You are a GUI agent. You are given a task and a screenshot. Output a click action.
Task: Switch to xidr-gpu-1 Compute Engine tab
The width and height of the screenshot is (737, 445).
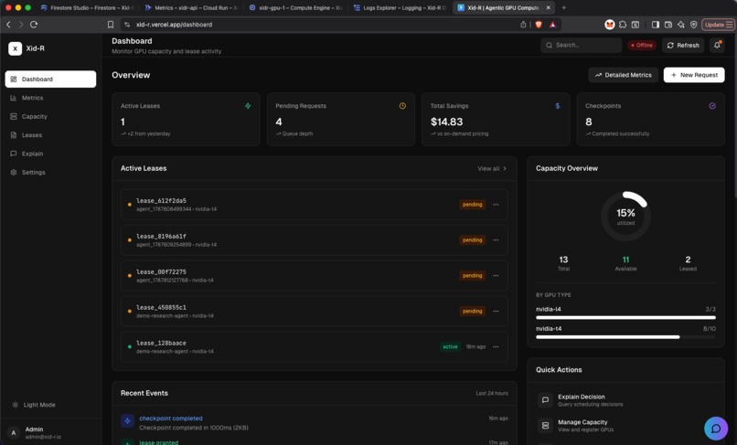click(296, 7)
